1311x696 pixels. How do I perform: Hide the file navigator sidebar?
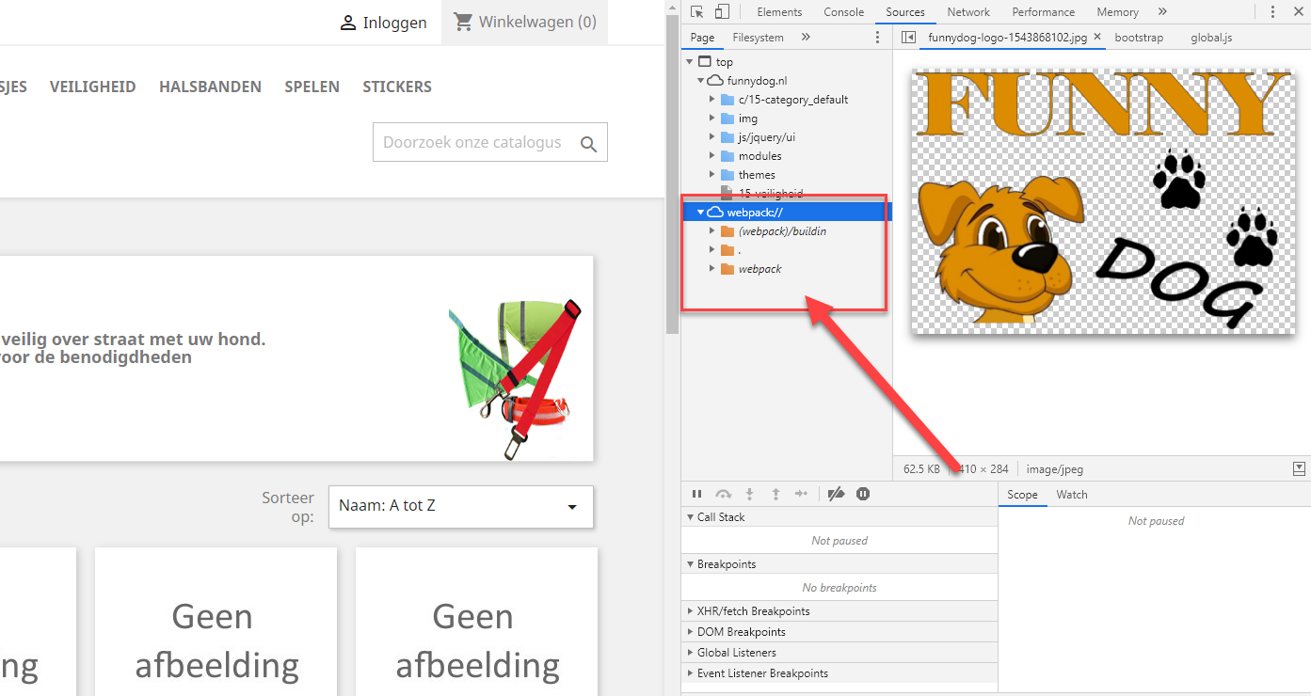(x=908, y=38)
